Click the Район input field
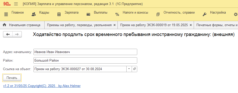Viewport: 238px width, 93px height. tap(85, 60)
